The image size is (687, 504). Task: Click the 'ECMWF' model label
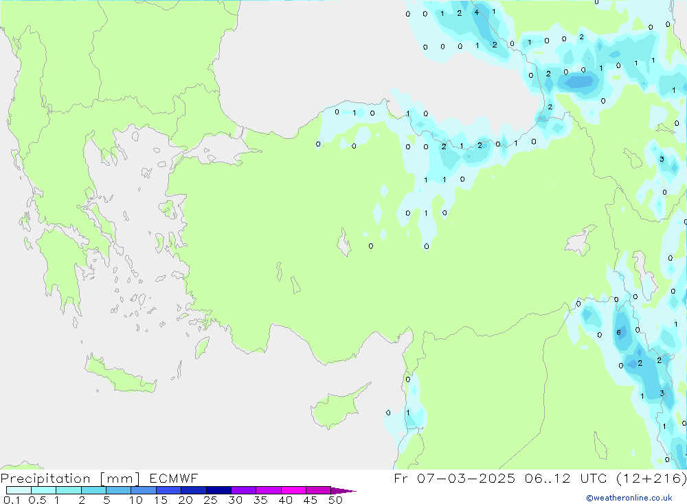(174, 479)
